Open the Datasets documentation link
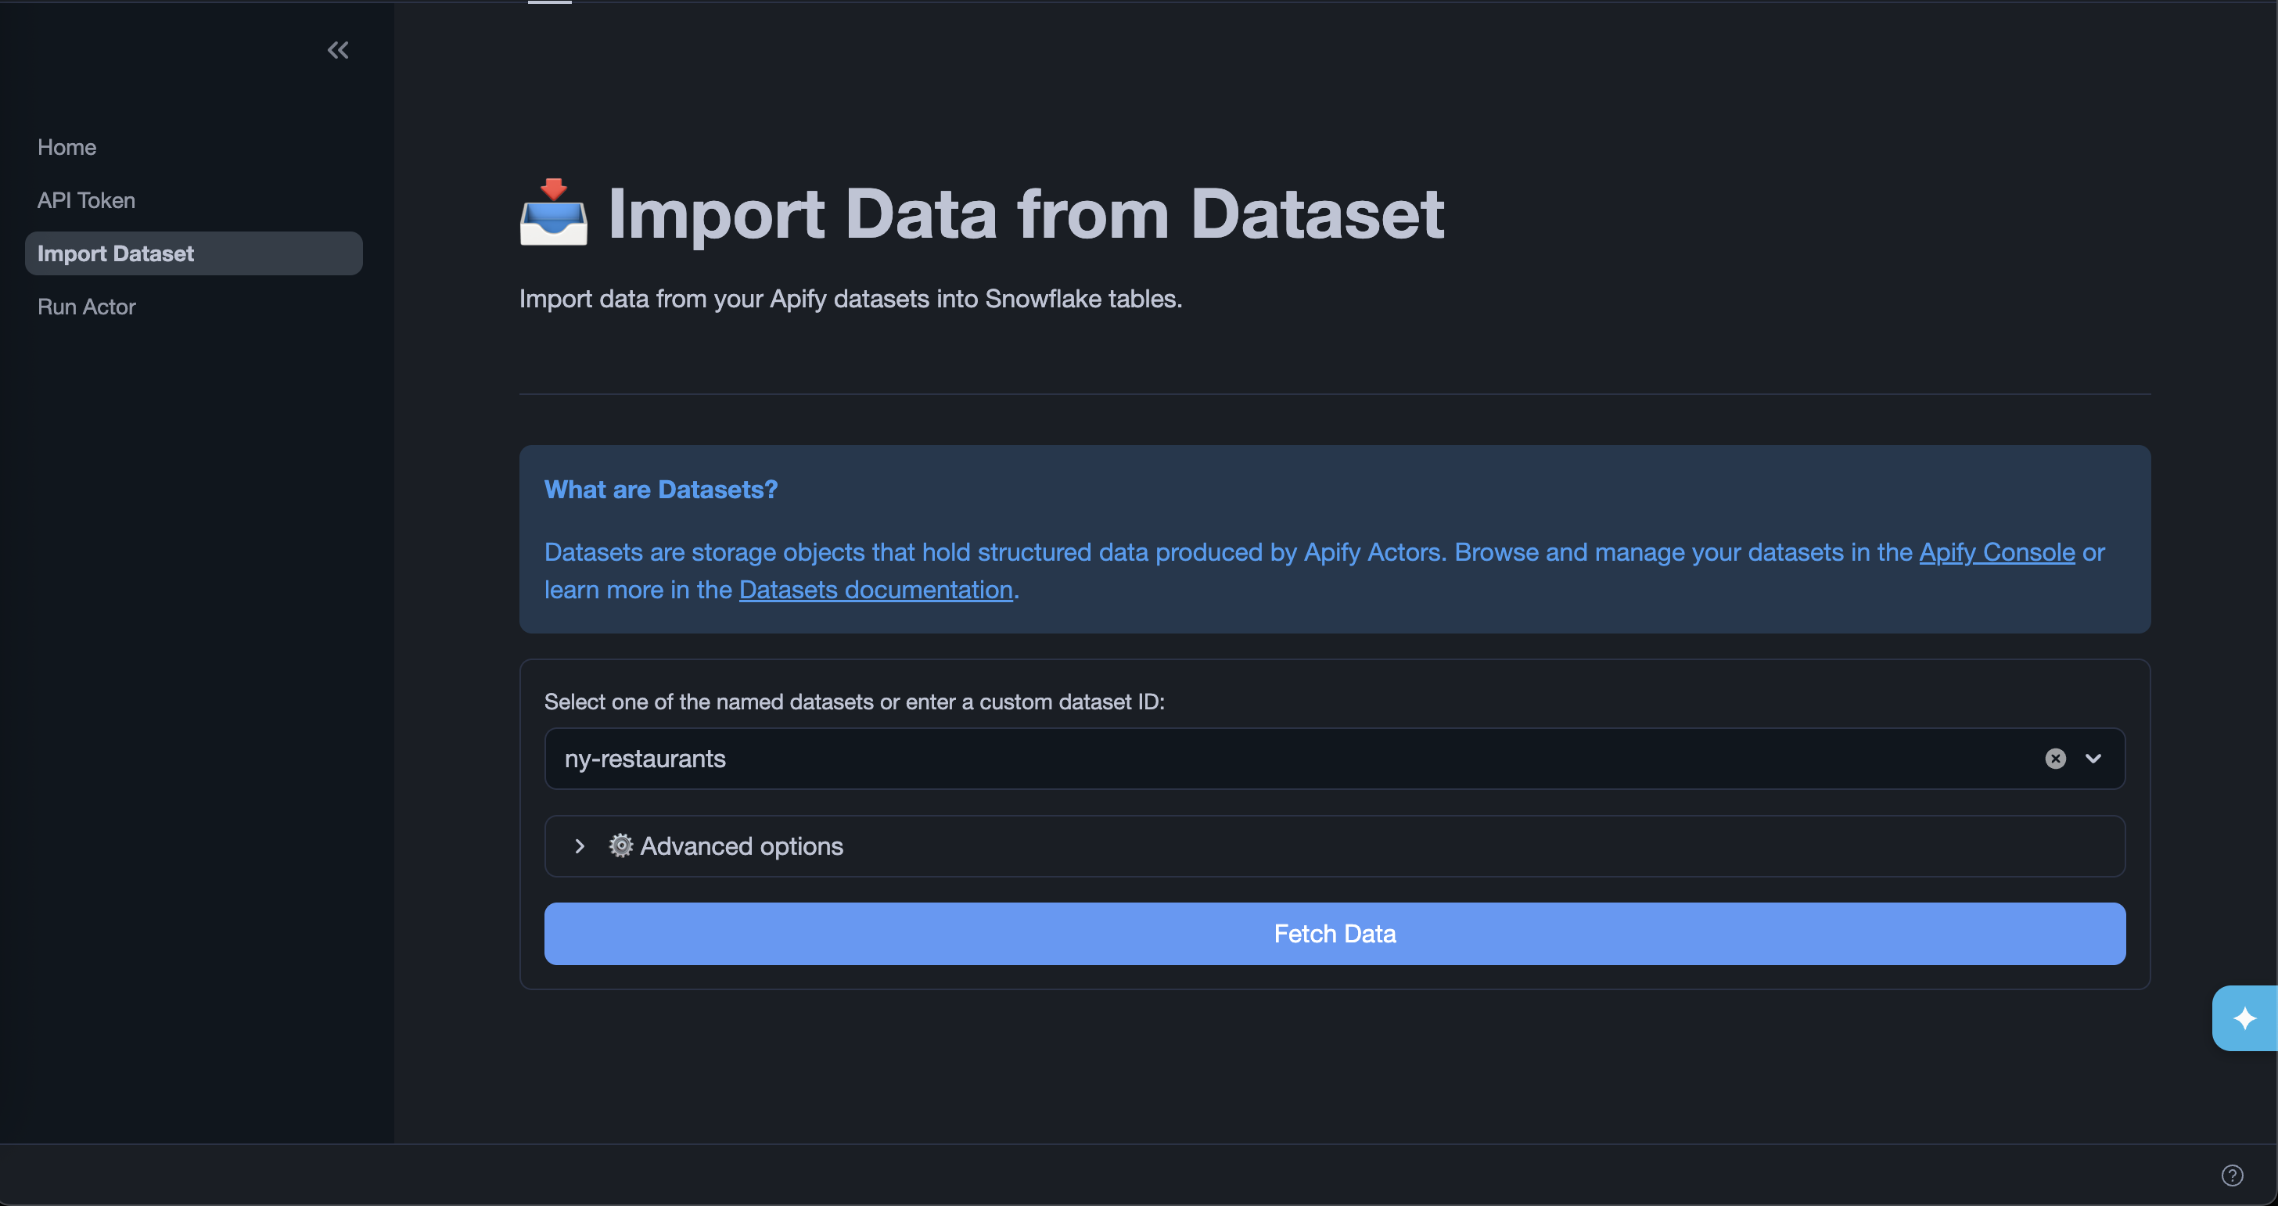 875,590
